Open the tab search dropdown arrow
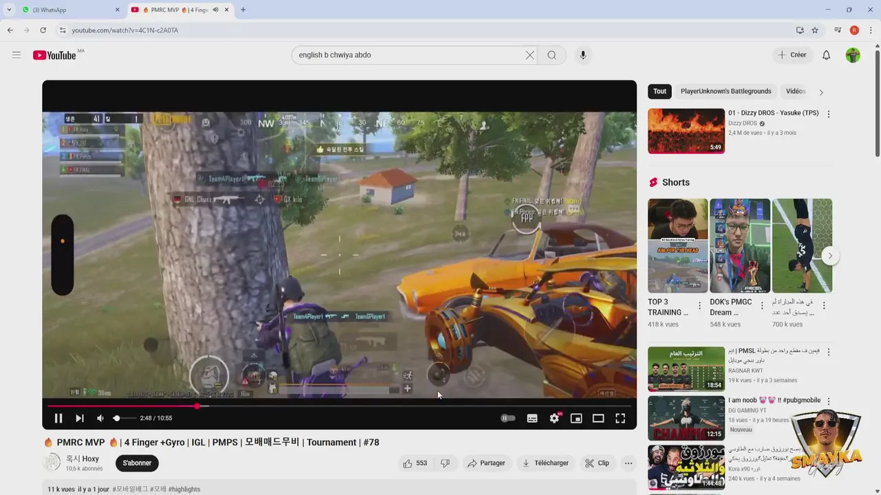Image resolution: width=881 pixels, height=495 pixels. (8, 10)
